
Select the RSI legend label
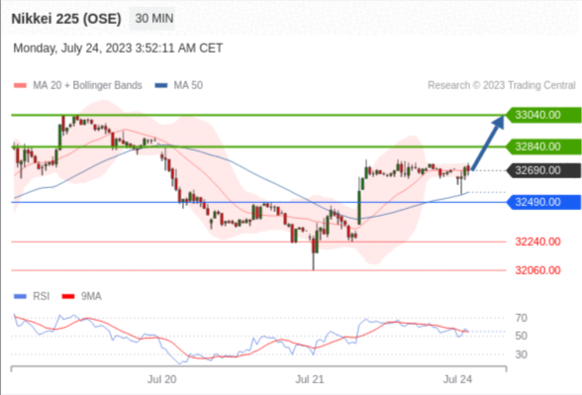(x=42, y=296)
